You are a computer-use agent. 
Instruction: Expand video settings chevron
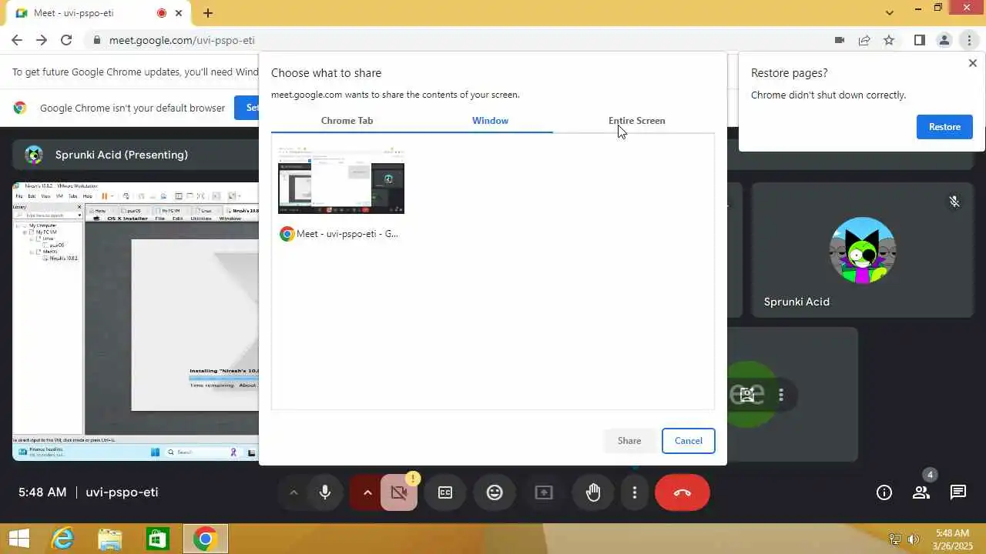pyautogui.click(x=367, y=492)
